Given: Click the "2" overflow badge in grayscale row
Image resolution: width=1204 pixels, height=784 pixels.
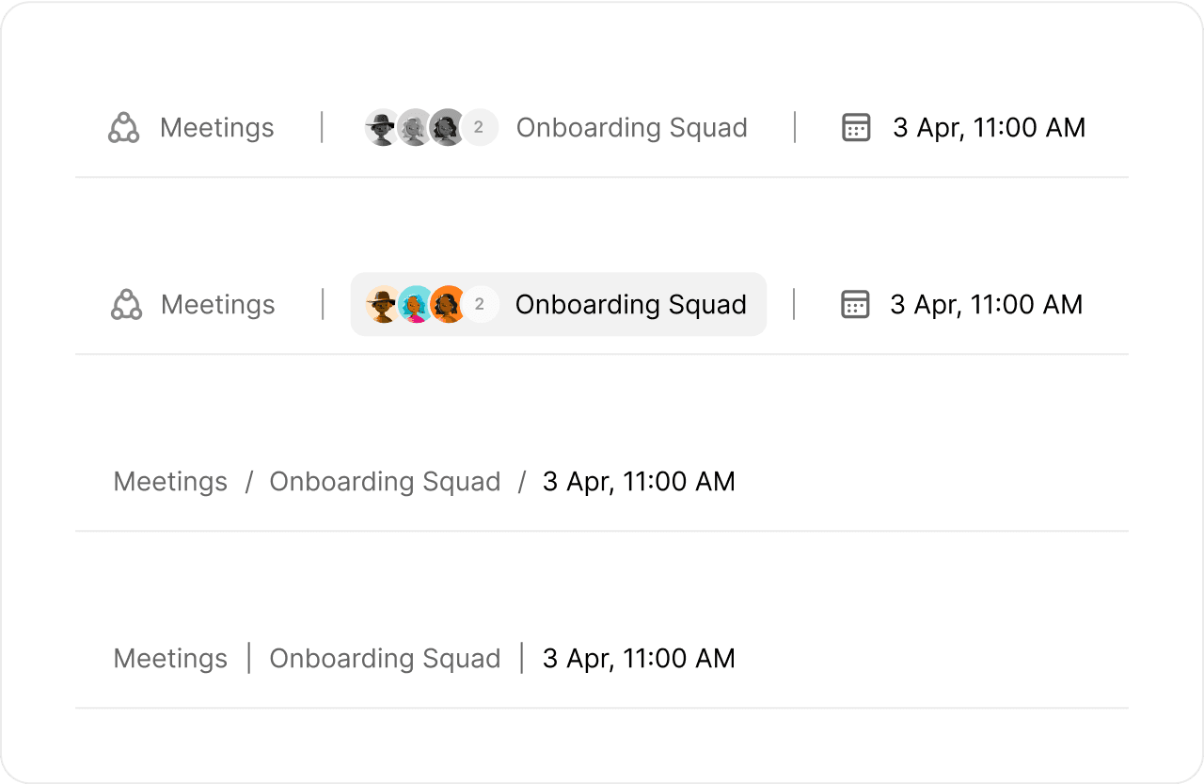Looking at the screenshot, I should 479,128.
